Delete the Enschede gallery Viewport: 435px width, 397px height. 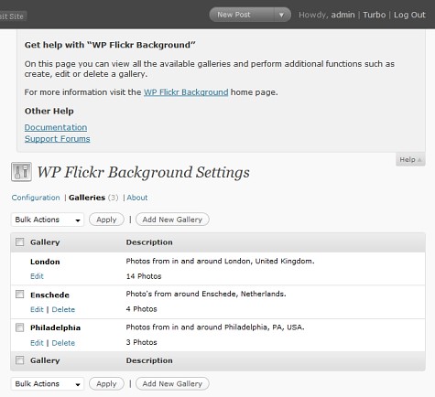(x=63, y=309)
